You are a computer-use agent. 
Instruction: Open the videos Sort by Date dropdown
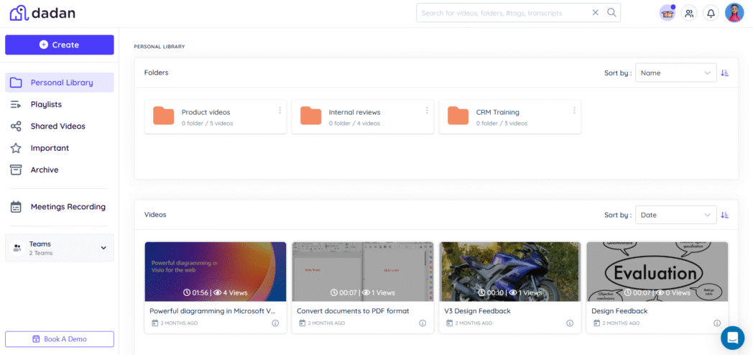(675, 215)
